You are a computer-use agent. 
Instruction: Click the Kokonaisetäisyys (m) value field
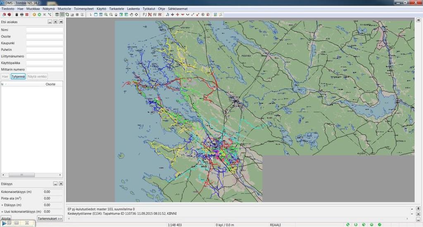(x=52, y=192)
